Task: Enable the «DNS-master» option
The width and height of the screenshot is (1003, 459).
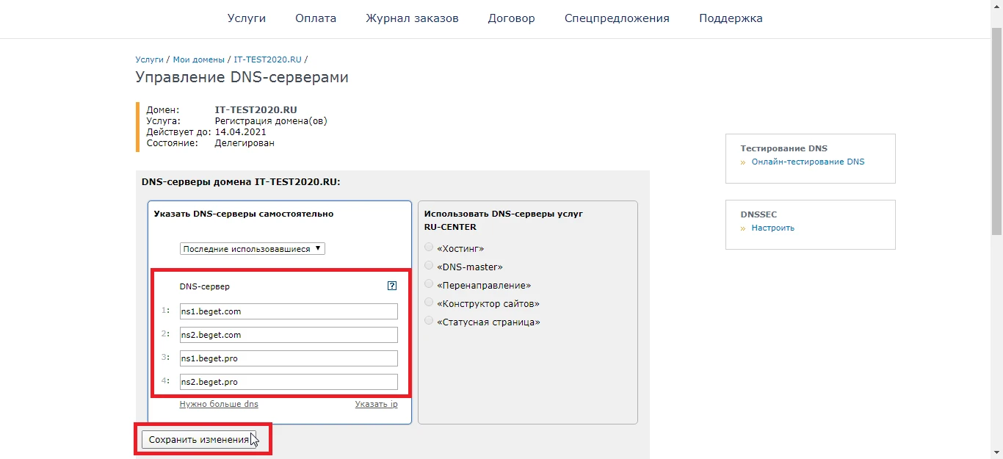Action: [x=428, y=266]
